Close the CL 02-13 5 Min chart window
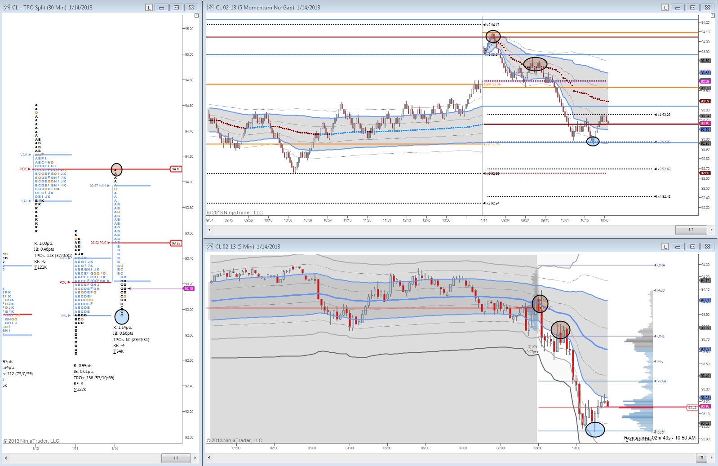 [x=707, y=246]
